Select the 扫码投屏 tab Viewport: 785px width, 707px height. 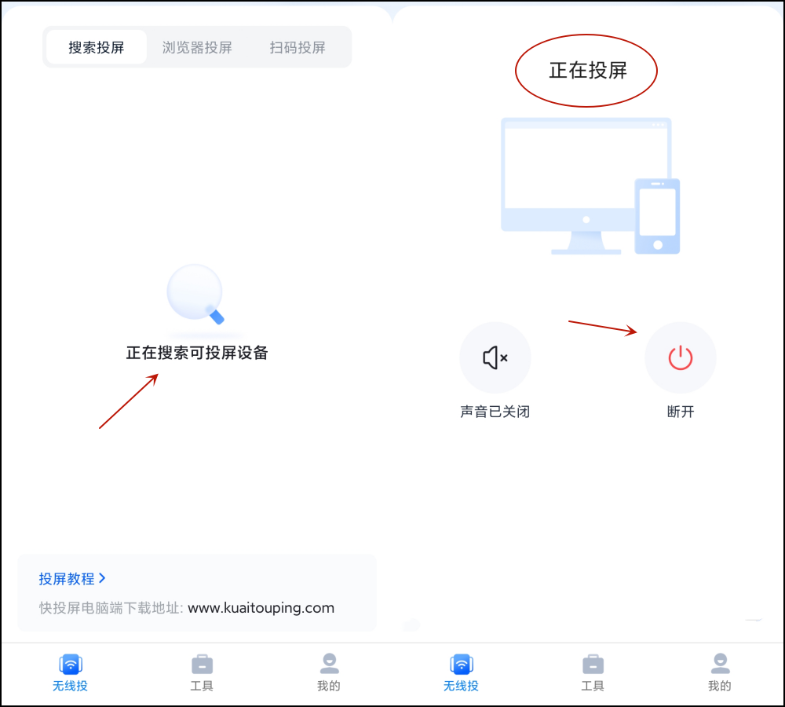(x=298, y=47)
